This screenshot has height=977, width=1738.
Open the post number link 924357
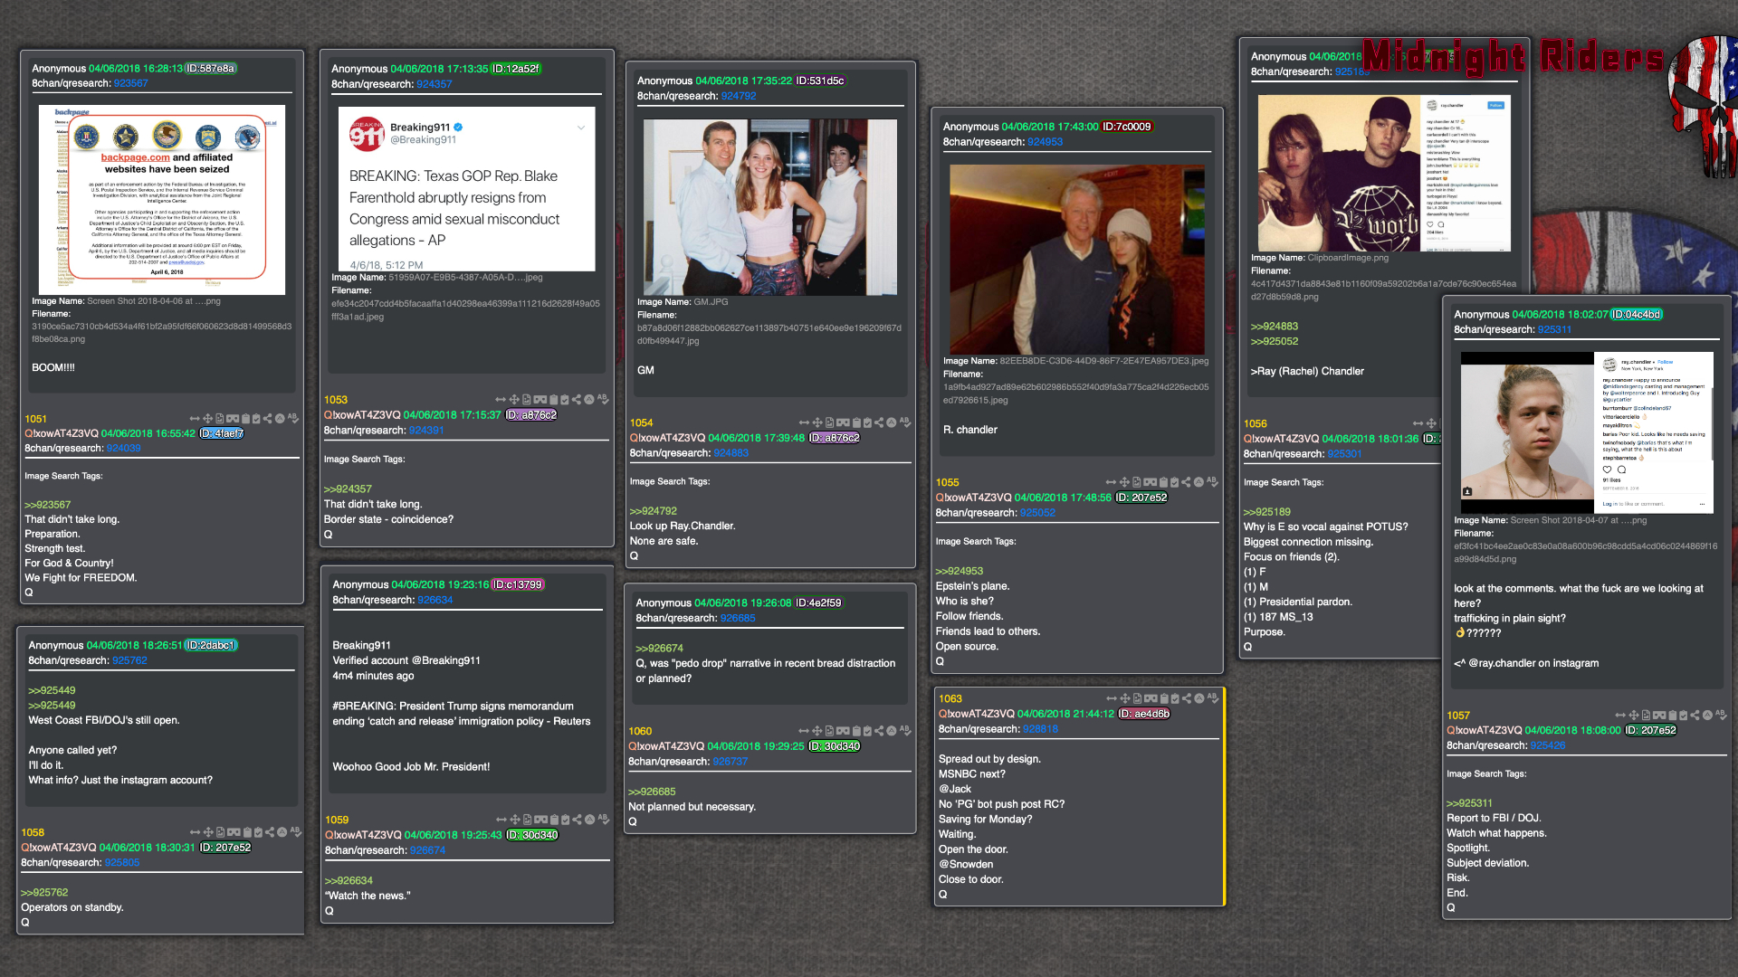[434, 84]
